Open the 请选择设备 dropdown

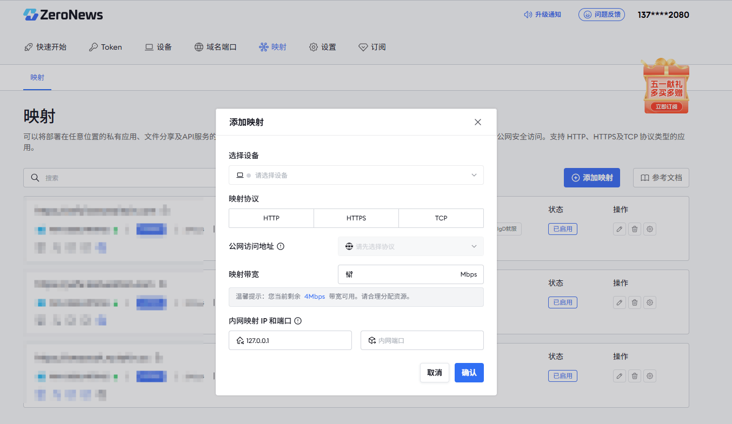pyautogui.click(x=356, y=175)
